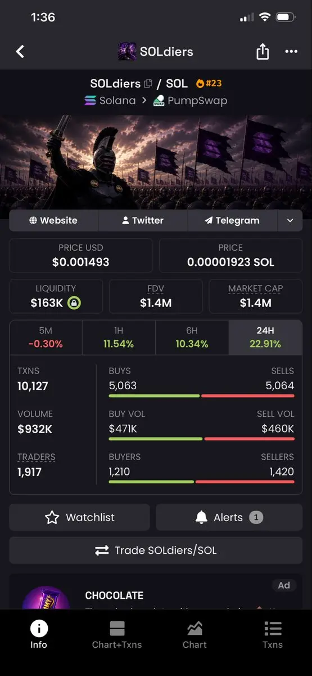Switch to Chart+Txns tab

(x=117, y=635)
